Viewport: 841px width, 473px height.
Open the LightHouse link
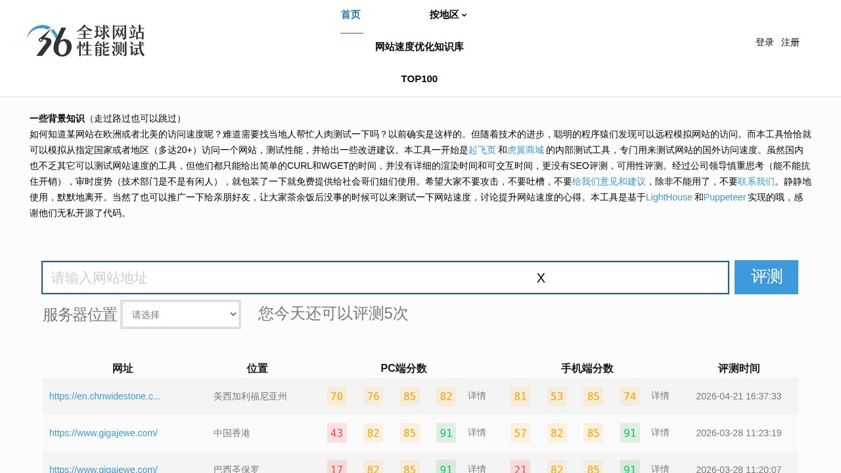click(x=669, y=197)
